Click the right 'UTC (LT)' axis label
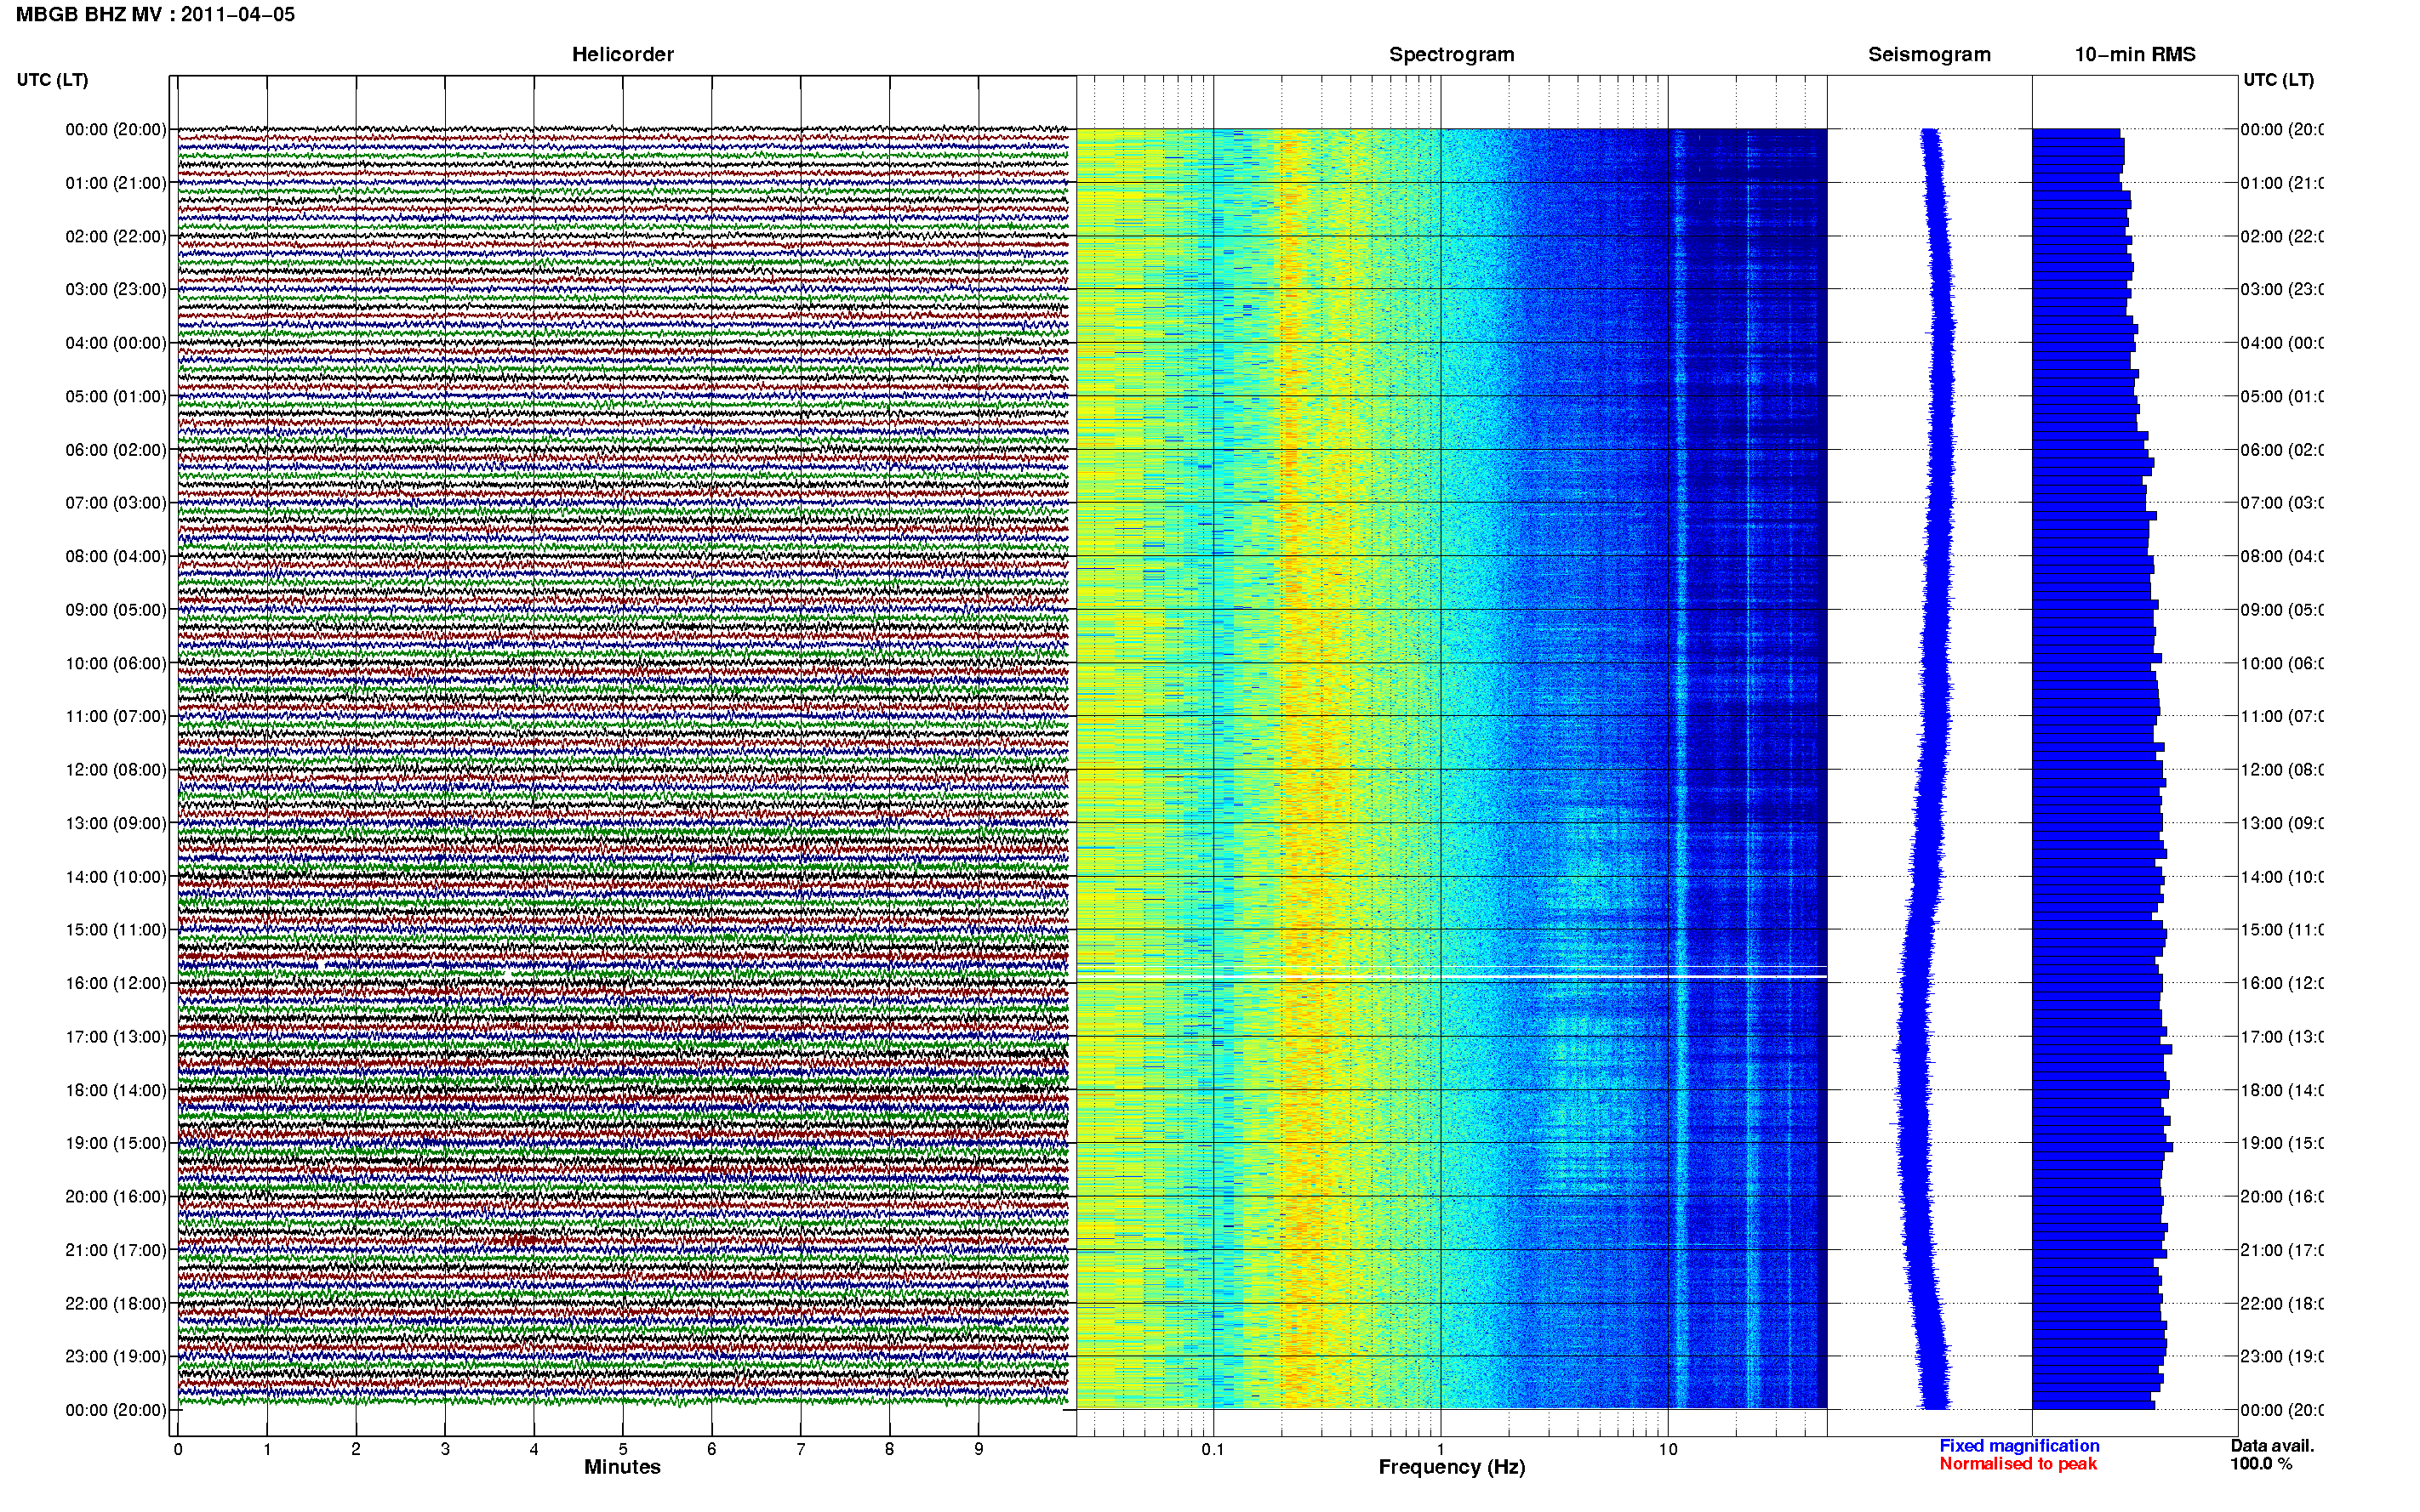 click(2278, 80)
